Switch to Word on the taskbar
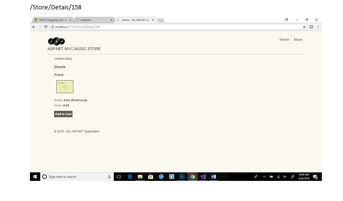 tap(213, 177)
